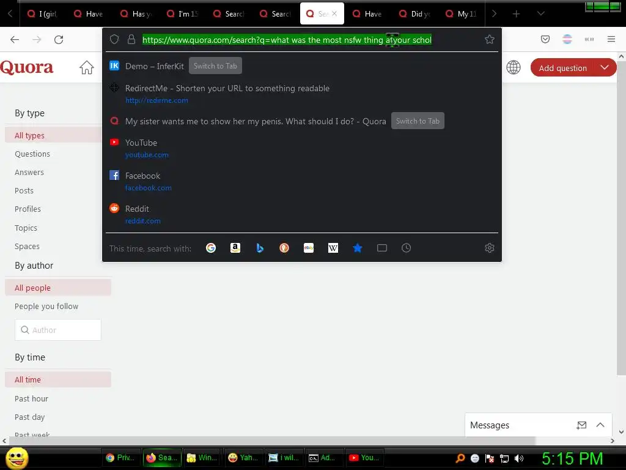The image size is (626, 470).
Task: Open the Pocket save icon
Action: pyautogui.click(x=545, y=39)
